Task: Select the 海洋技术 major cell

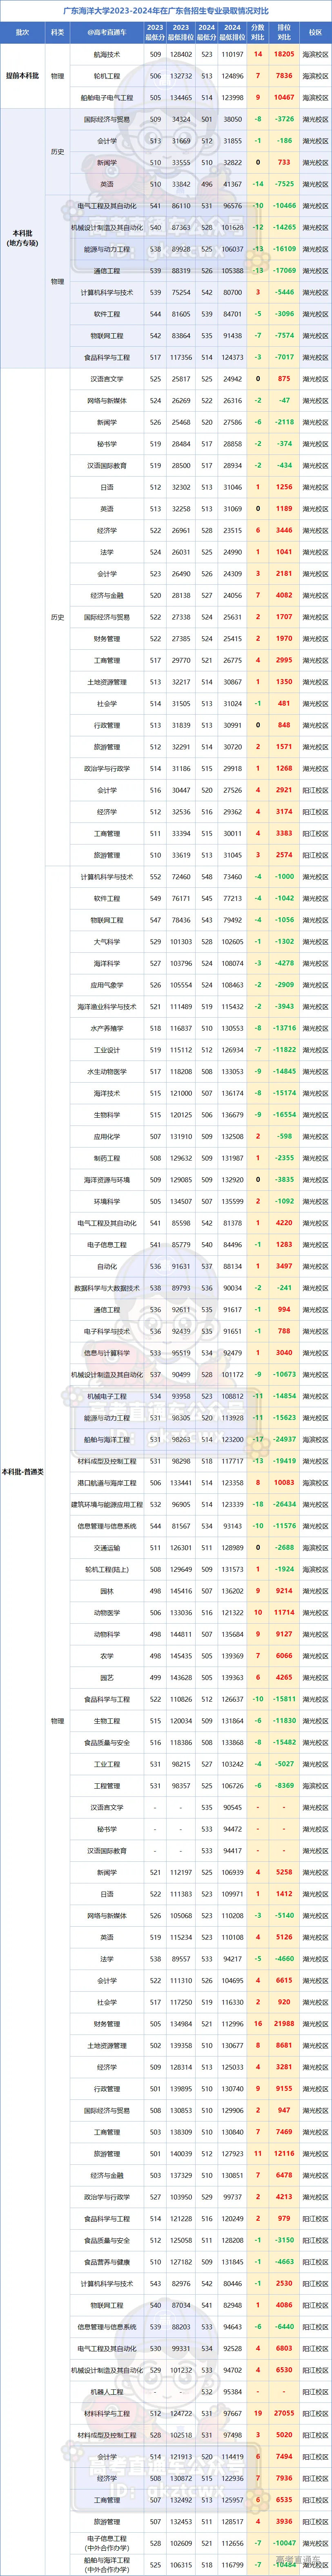Action: [107, 1093]
